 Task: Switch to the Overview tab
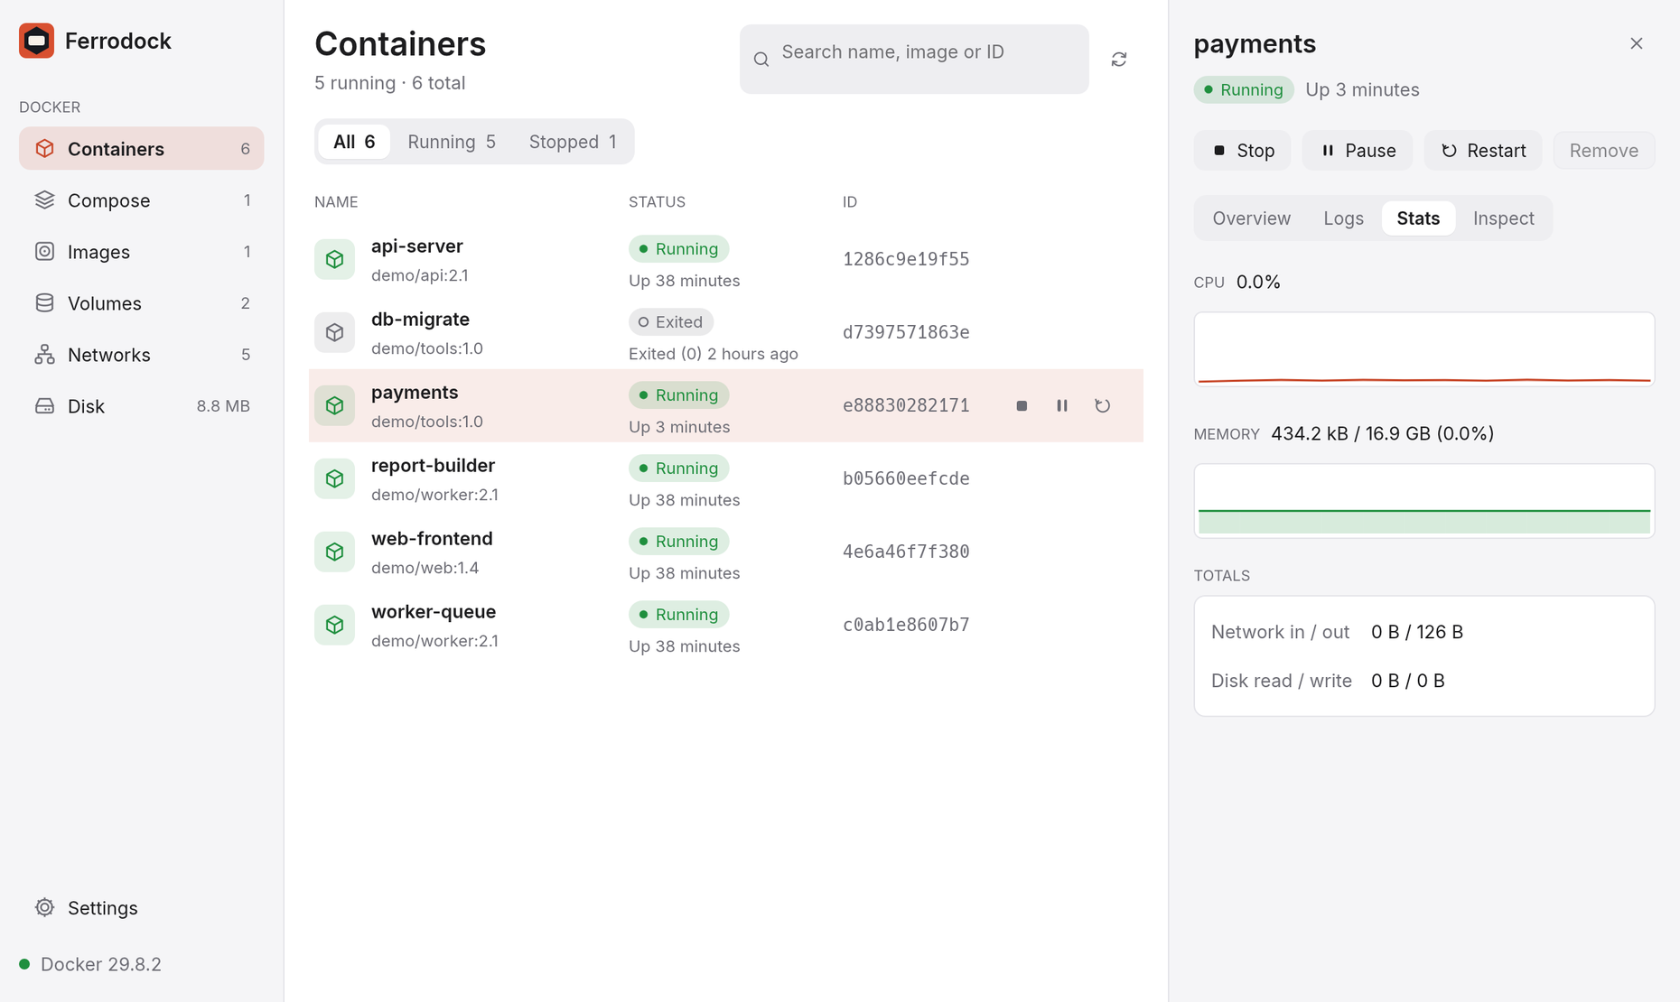(x=1251, y=218)
